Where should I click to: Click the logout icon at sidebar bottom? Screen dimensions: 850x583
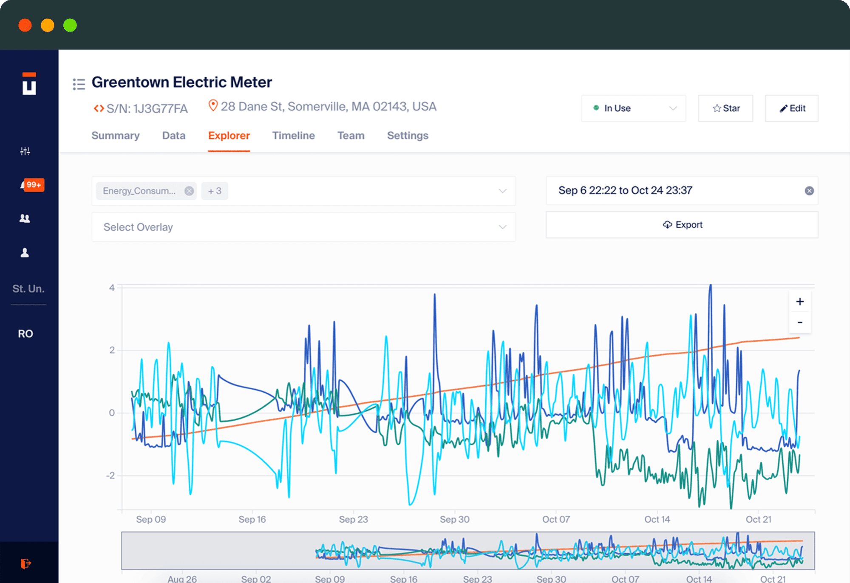26,563
